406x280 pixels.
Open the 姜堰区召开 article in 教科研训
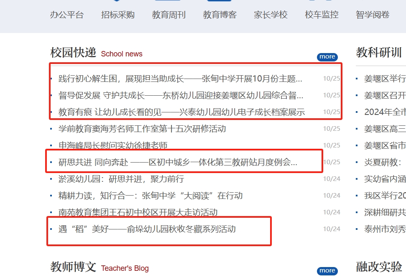tap(385, 95)
